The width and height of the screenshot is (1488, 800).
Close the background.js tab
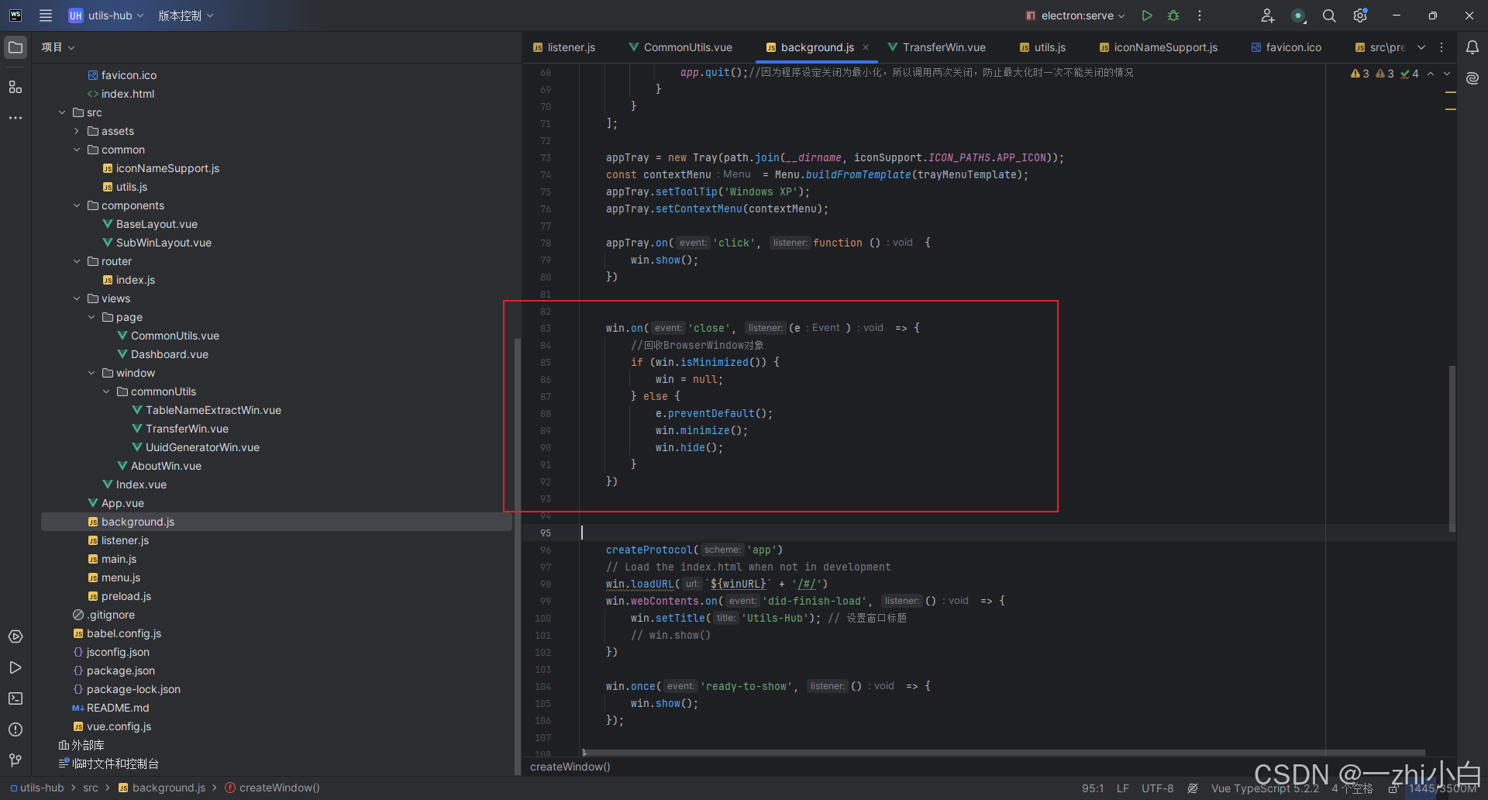click(x=866, y=47)
